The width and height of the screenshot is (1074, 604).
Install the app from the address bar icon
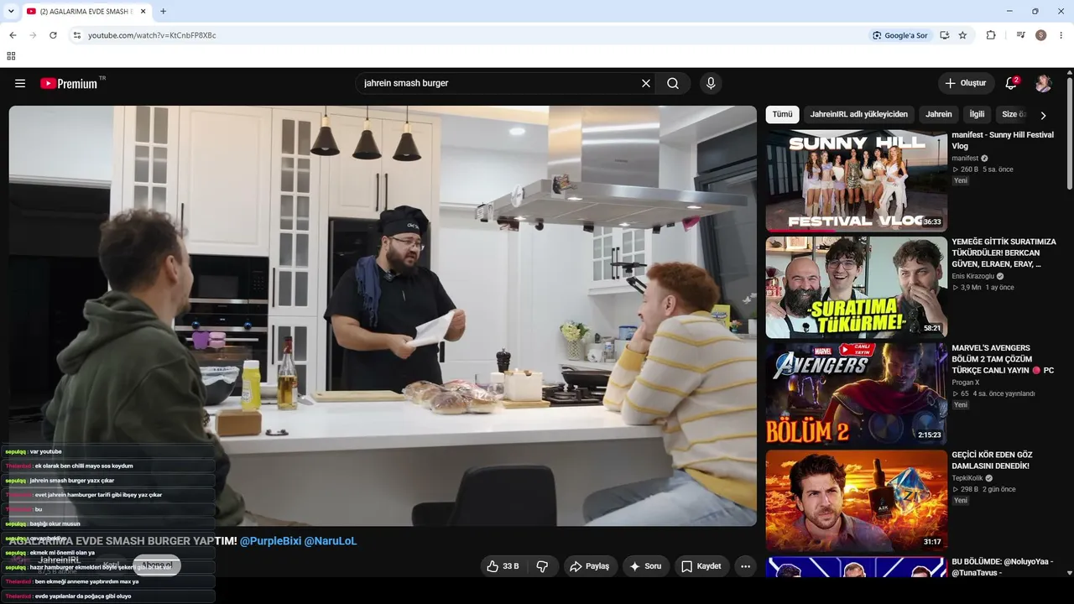pyautogui.click(x=944, y=35)
